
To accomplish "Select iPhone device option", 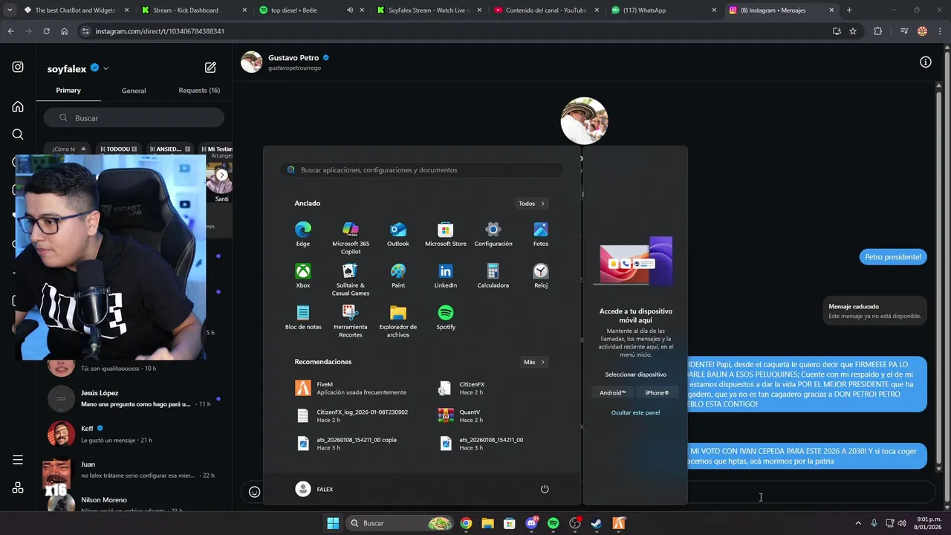I will point(657,392).
